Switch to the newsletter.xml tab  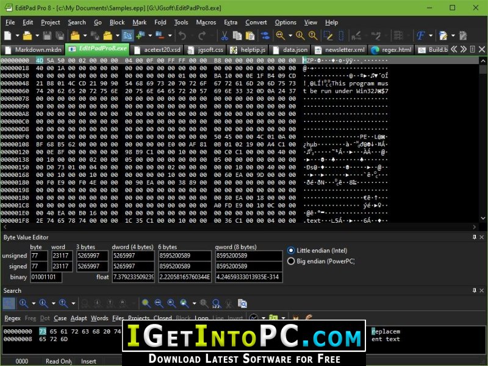340,50
